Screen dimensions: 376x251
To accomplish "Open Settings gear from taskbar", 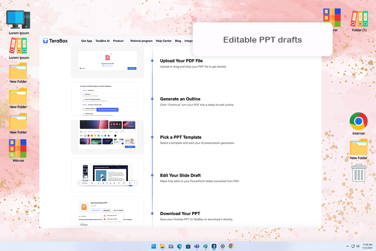I will click(223, 246).
